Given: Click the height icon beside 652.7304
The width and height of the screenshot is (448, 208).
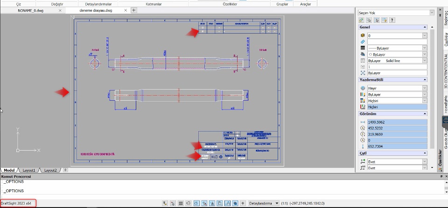Looking at the screenshot, I should point(363,146).
